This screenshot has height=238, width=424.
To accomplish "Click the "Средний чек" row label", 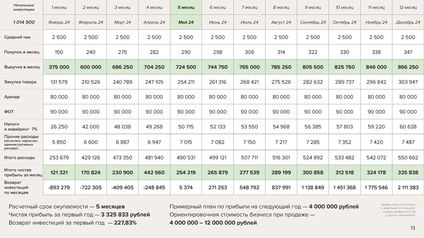I will point(17,37).
